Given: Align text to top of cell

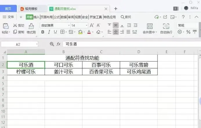Looking at the screenshot, I should [109, 25].
